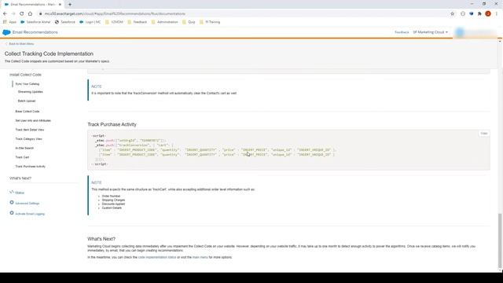Click Back to Main Menu
Viewport: 503px width, 283px height.
(20, 44)
